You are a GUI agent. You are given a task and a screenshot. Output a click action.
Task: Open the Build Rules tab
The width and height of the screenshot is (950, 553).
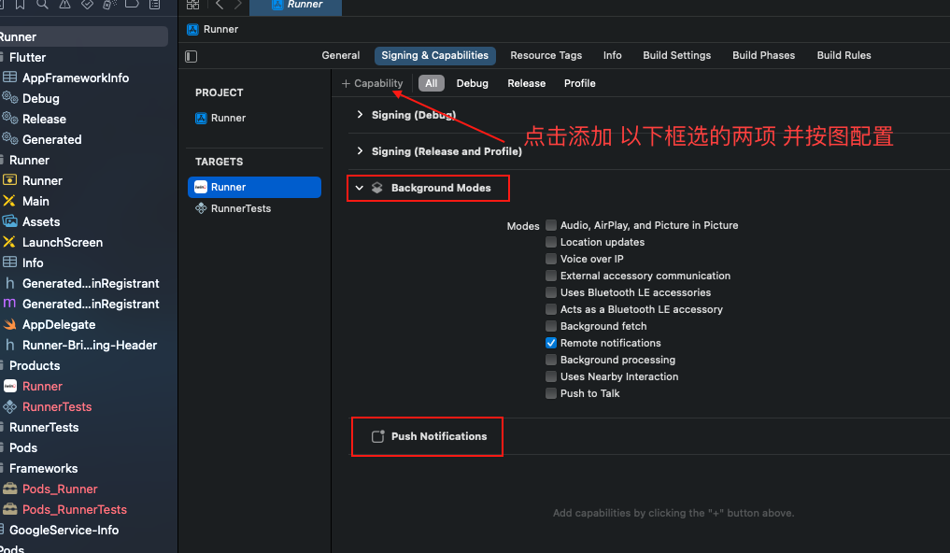pos(844,55)
